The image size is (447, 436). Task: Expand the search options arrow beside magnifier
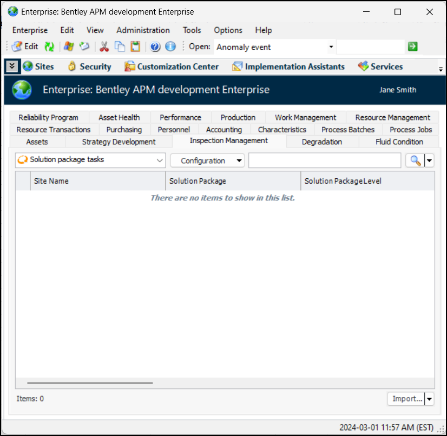pyautogui.click(x=429, y=161)
